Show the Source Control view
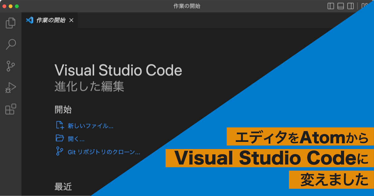Image resolution: width=374 pixels, height=196 pixels. 11,66
